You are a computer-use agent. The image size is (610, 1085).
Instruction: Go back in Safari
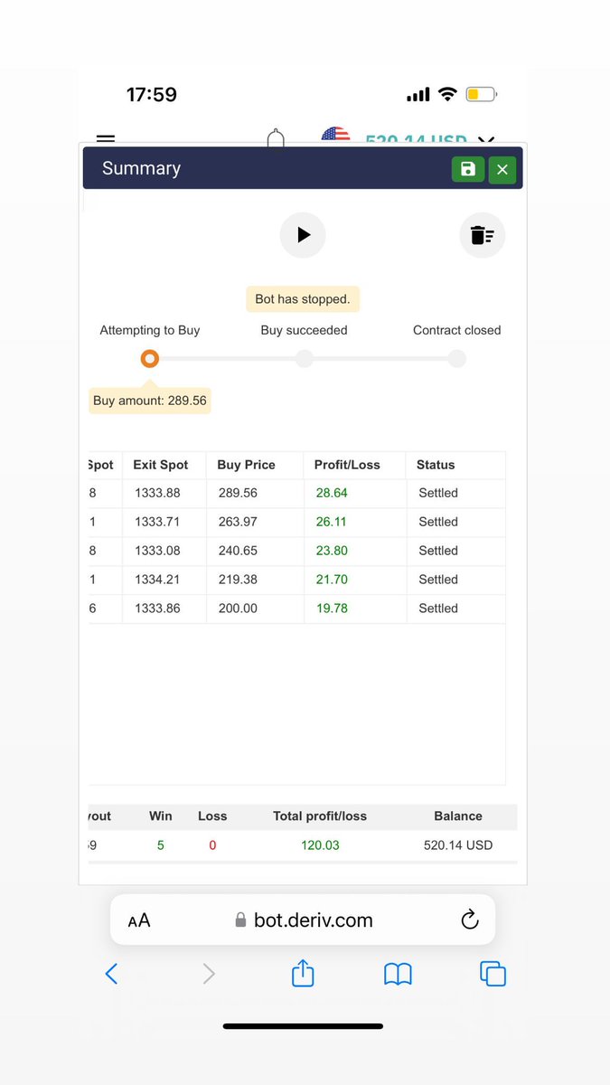(x=111, y=973)
